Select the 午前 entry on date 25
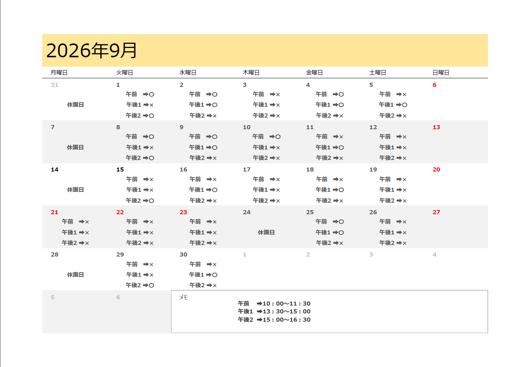519x367 pixels. [x=330, y=222]
